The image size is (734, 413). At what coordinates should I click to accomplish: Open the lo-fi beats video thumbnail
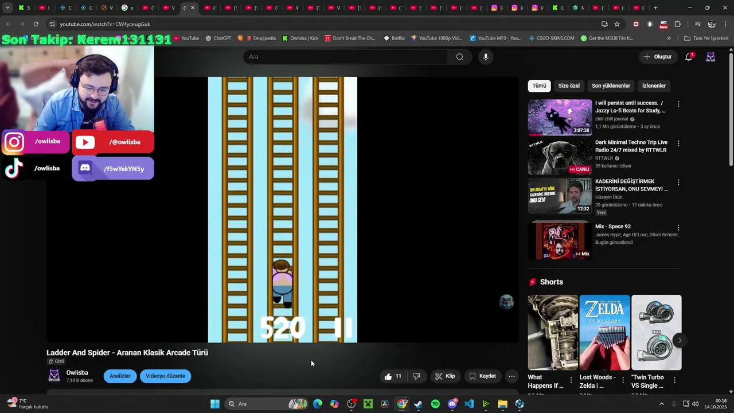[x=560, y=117]
